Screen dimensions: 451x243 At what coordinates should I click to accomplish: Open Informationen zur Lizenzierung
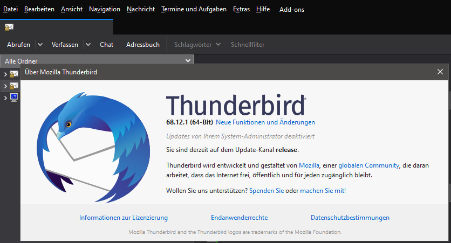click(124, 218)
